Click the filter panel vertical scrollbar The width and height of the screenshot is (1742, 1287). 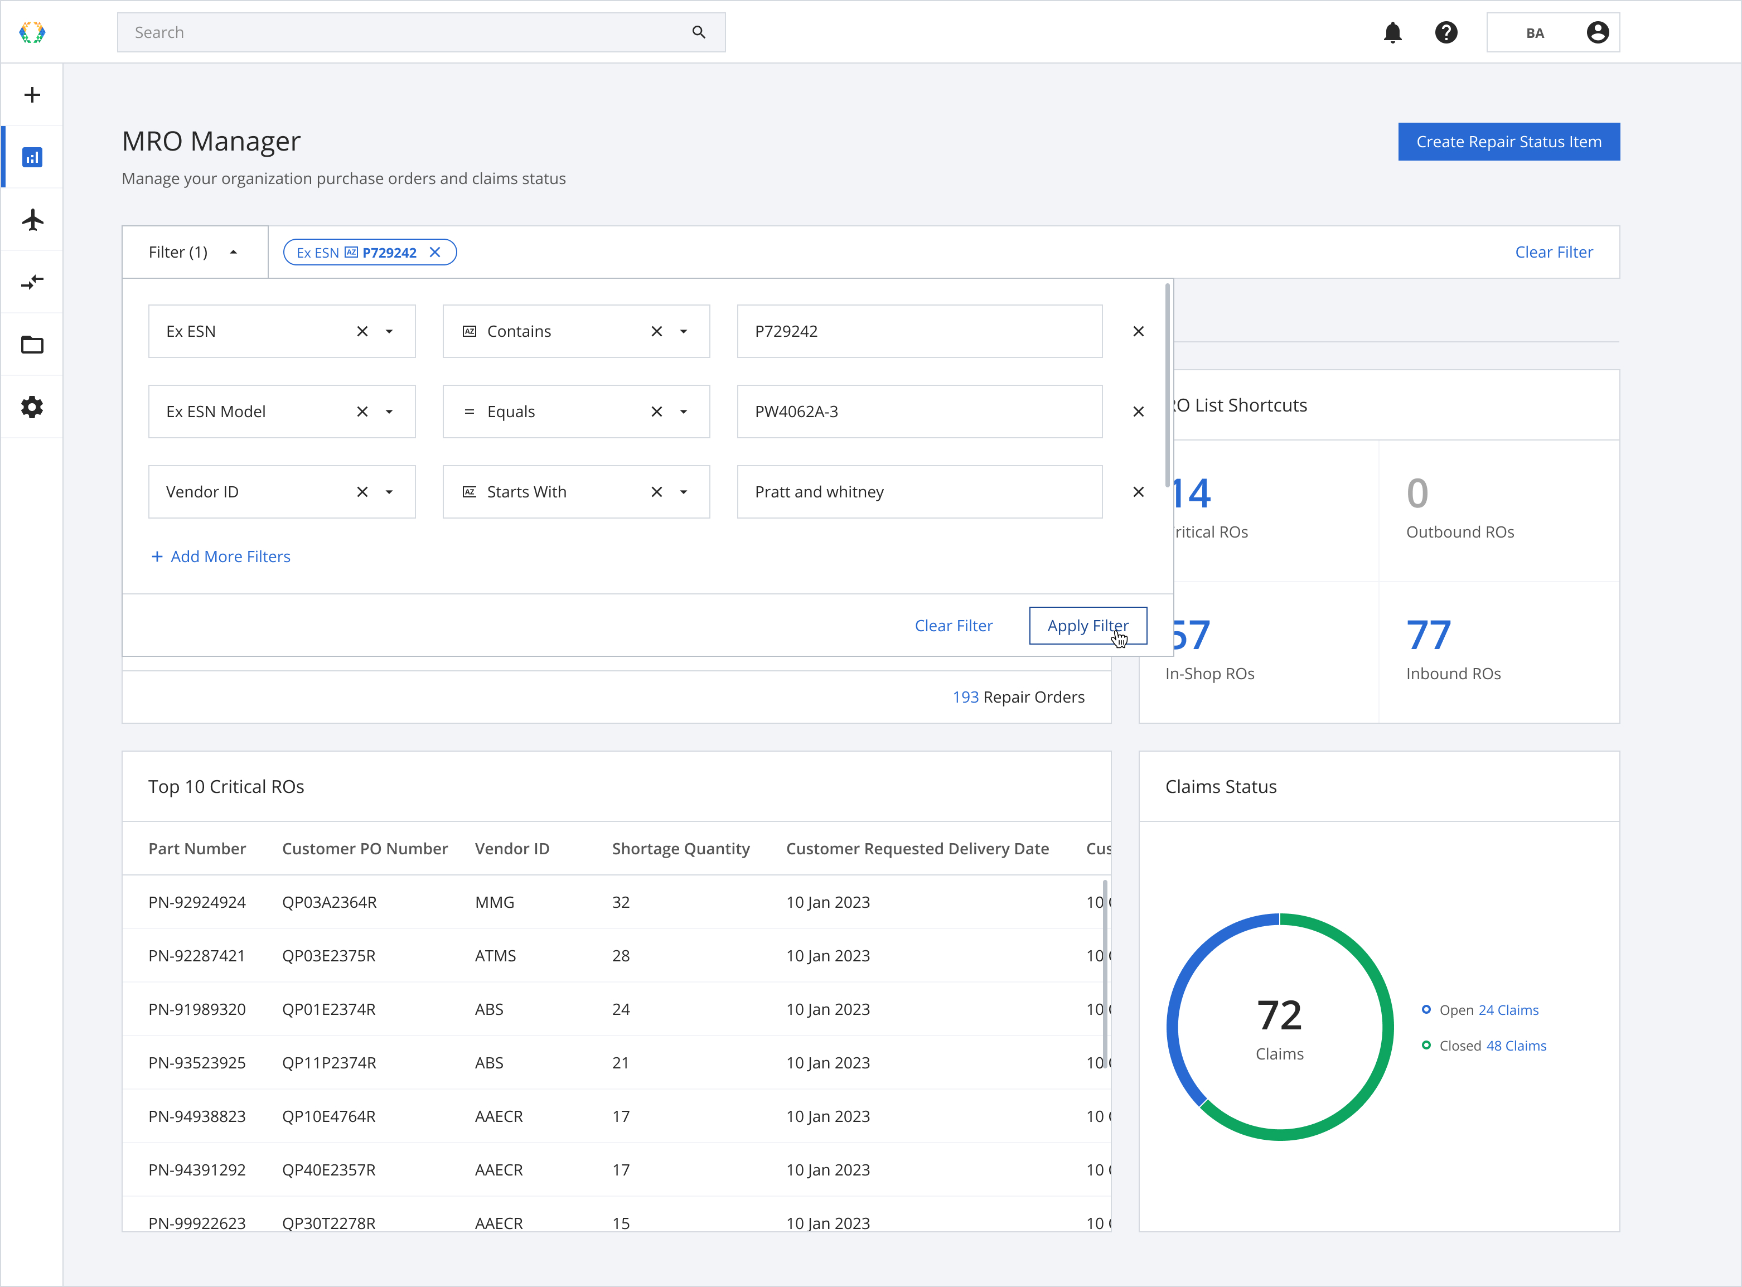(x=1167, y=385)
